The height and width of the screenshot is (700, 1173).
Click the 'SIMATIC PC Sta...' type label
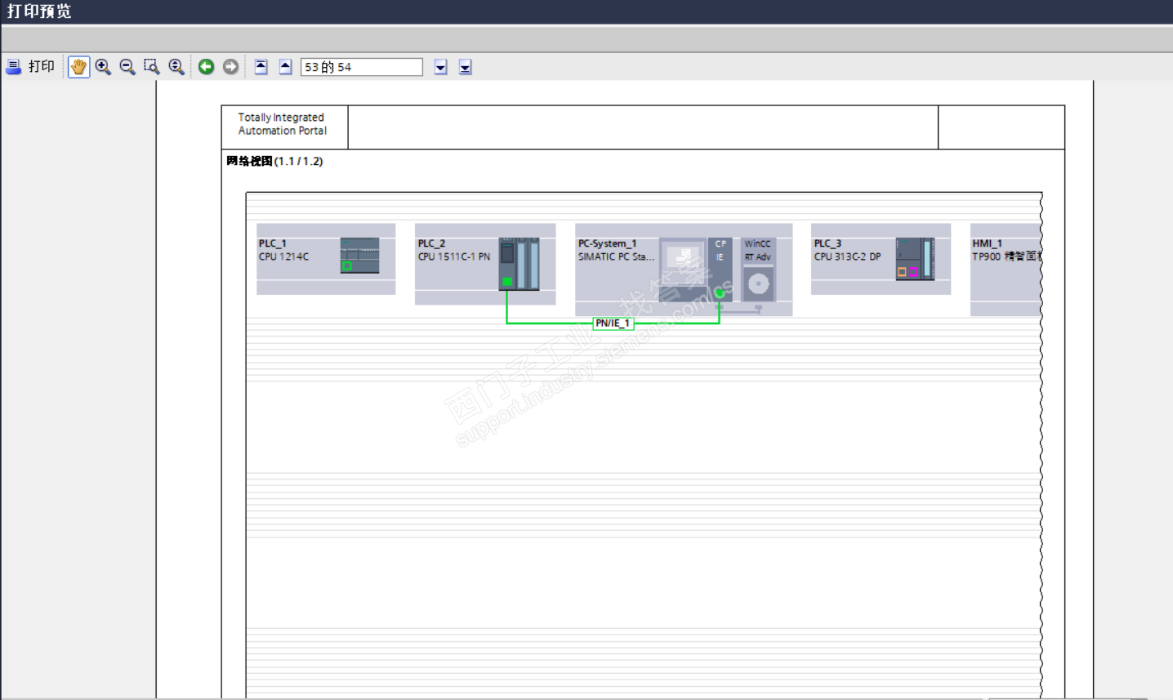tap(616, 256)
